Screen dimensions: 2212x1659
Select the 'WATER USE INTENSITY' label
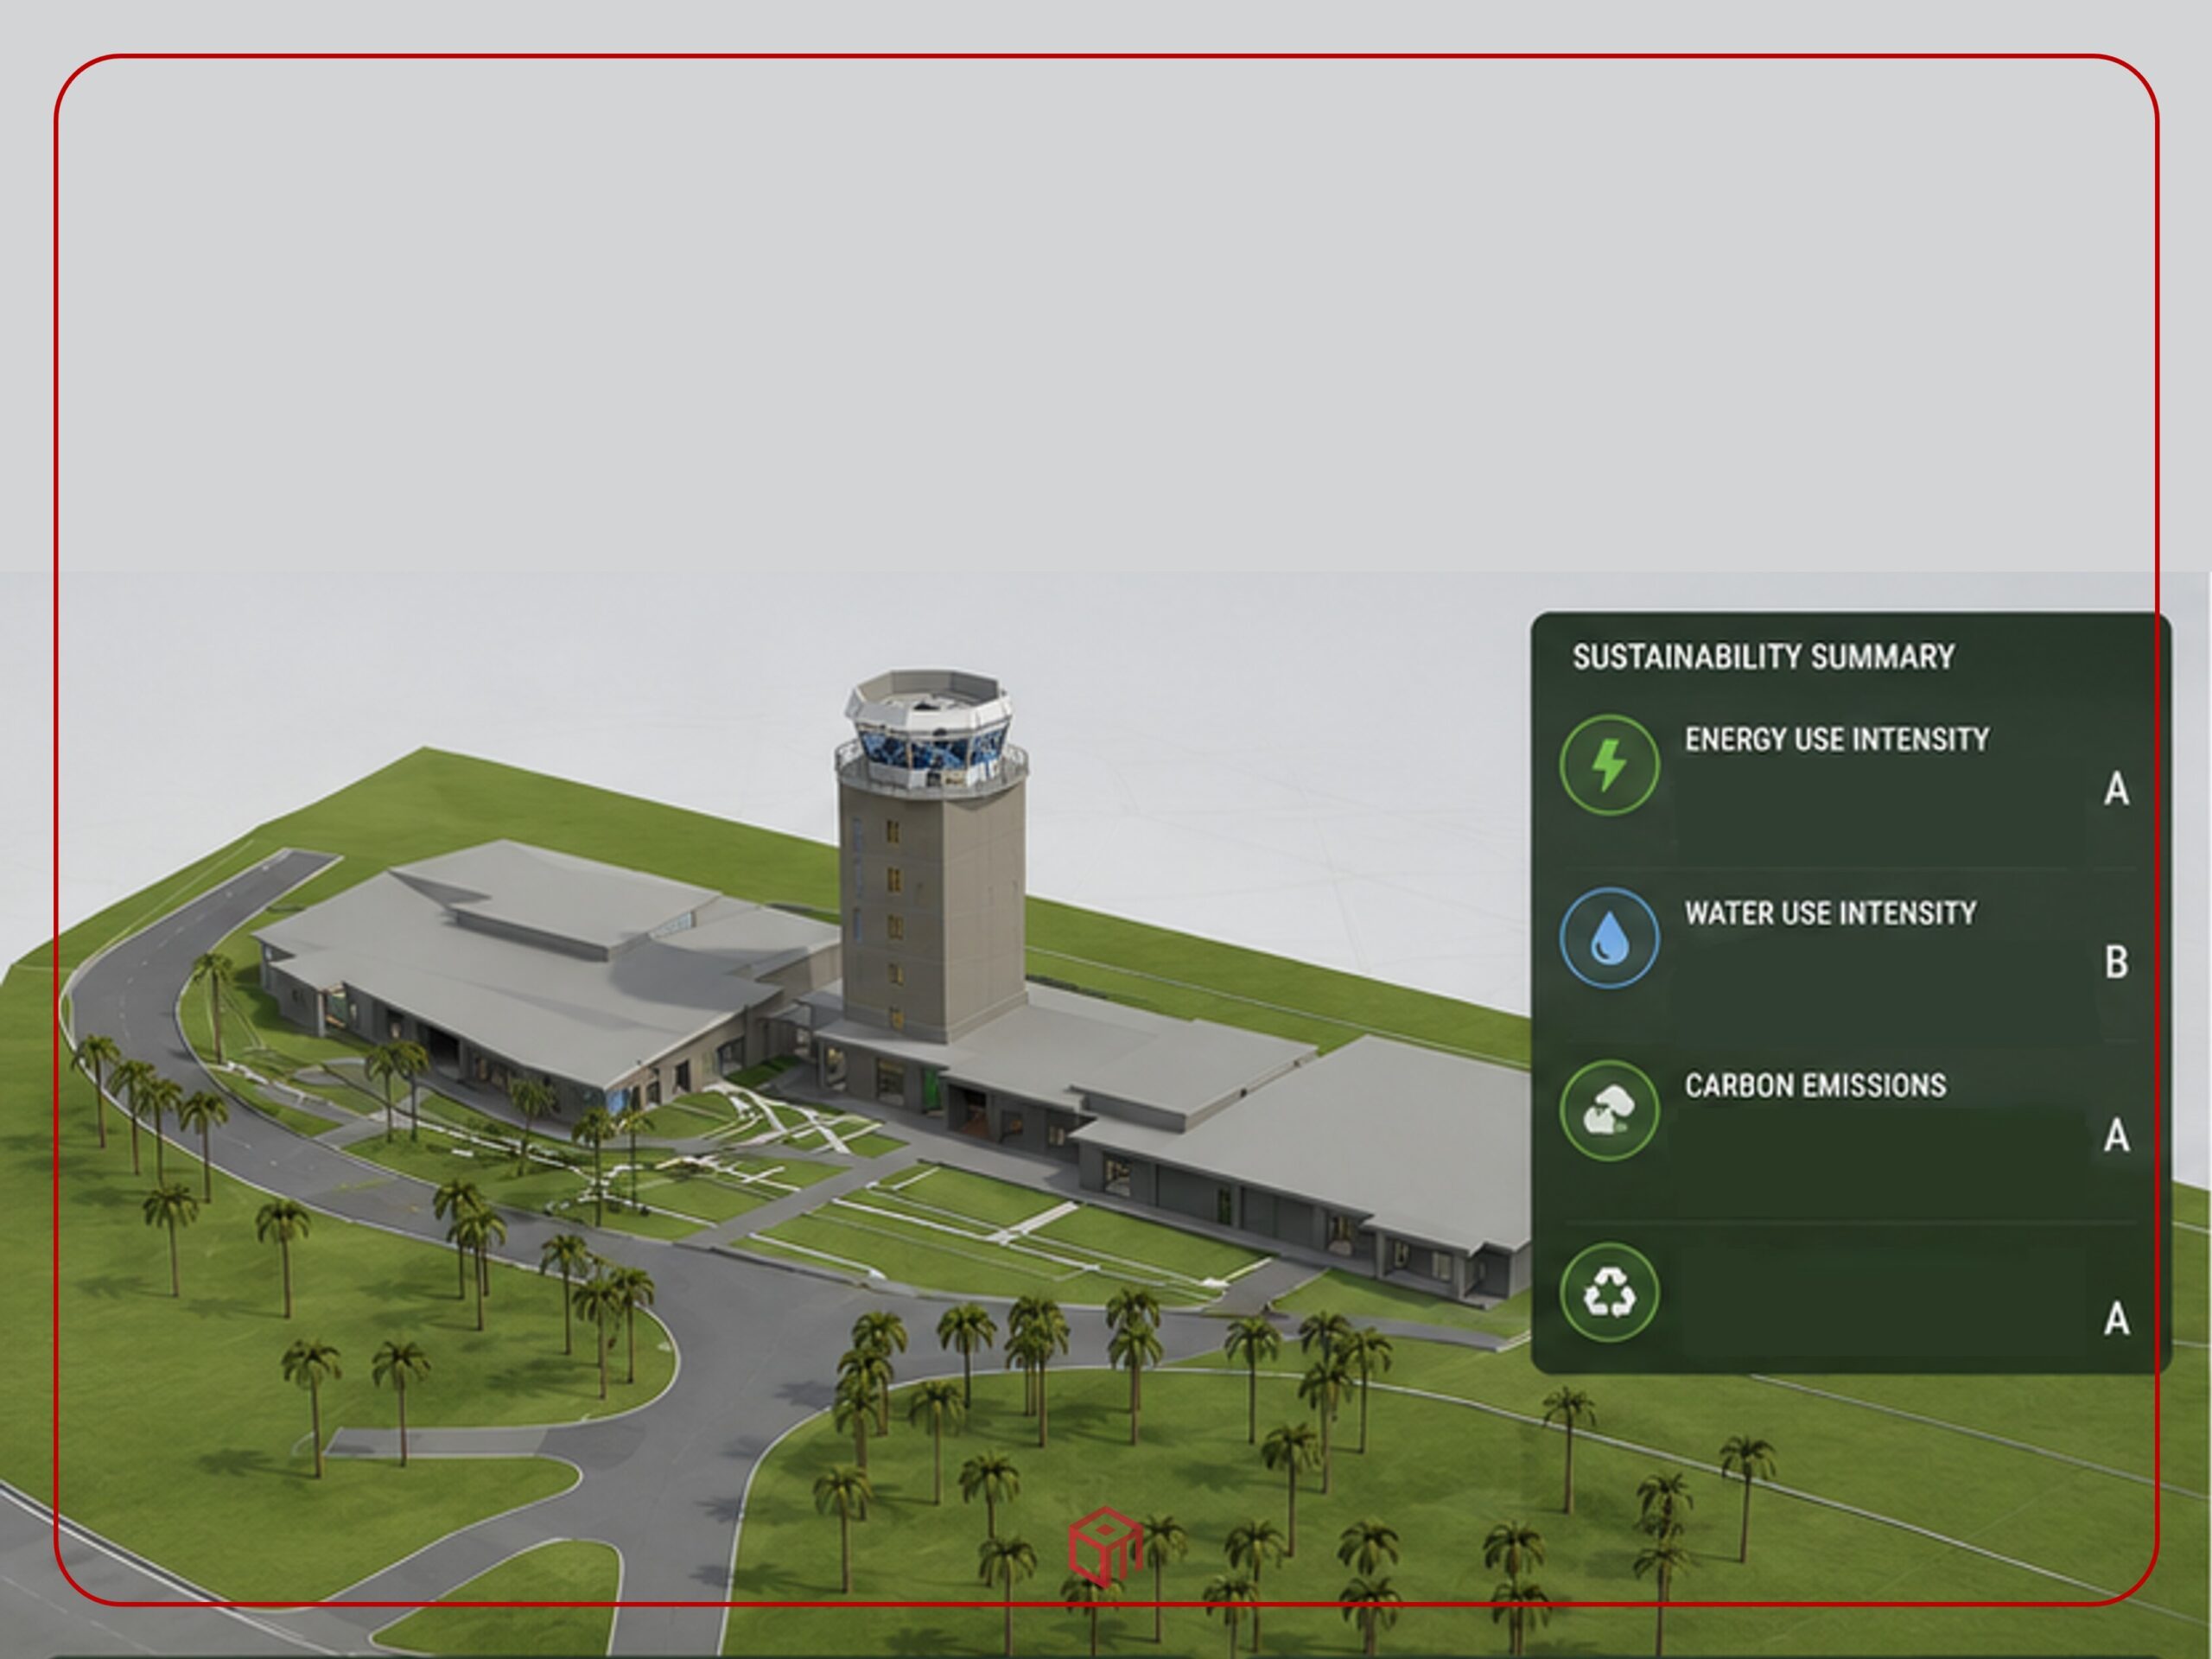(x=1830, y=913)
